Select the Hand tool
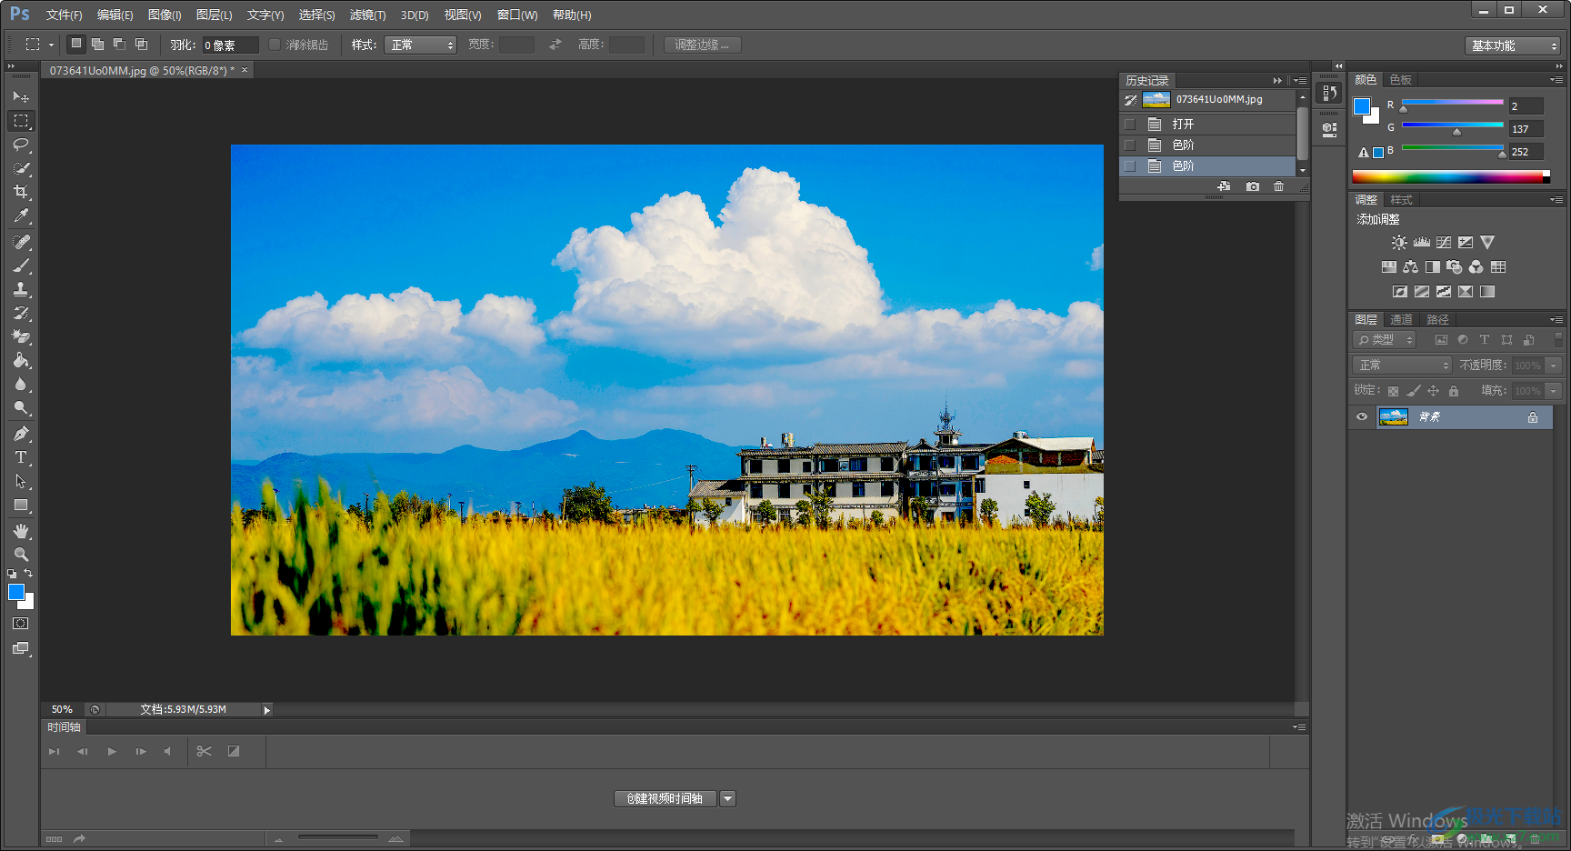1571x851 pixels. pos(20,531)
